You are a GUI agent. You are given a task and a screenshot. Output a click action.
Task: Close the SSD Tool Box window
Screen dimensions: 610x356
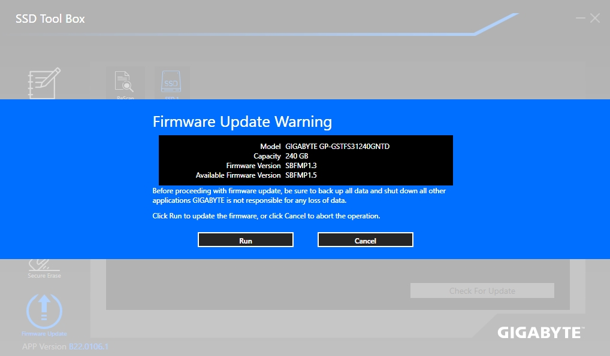pos(595,18)
